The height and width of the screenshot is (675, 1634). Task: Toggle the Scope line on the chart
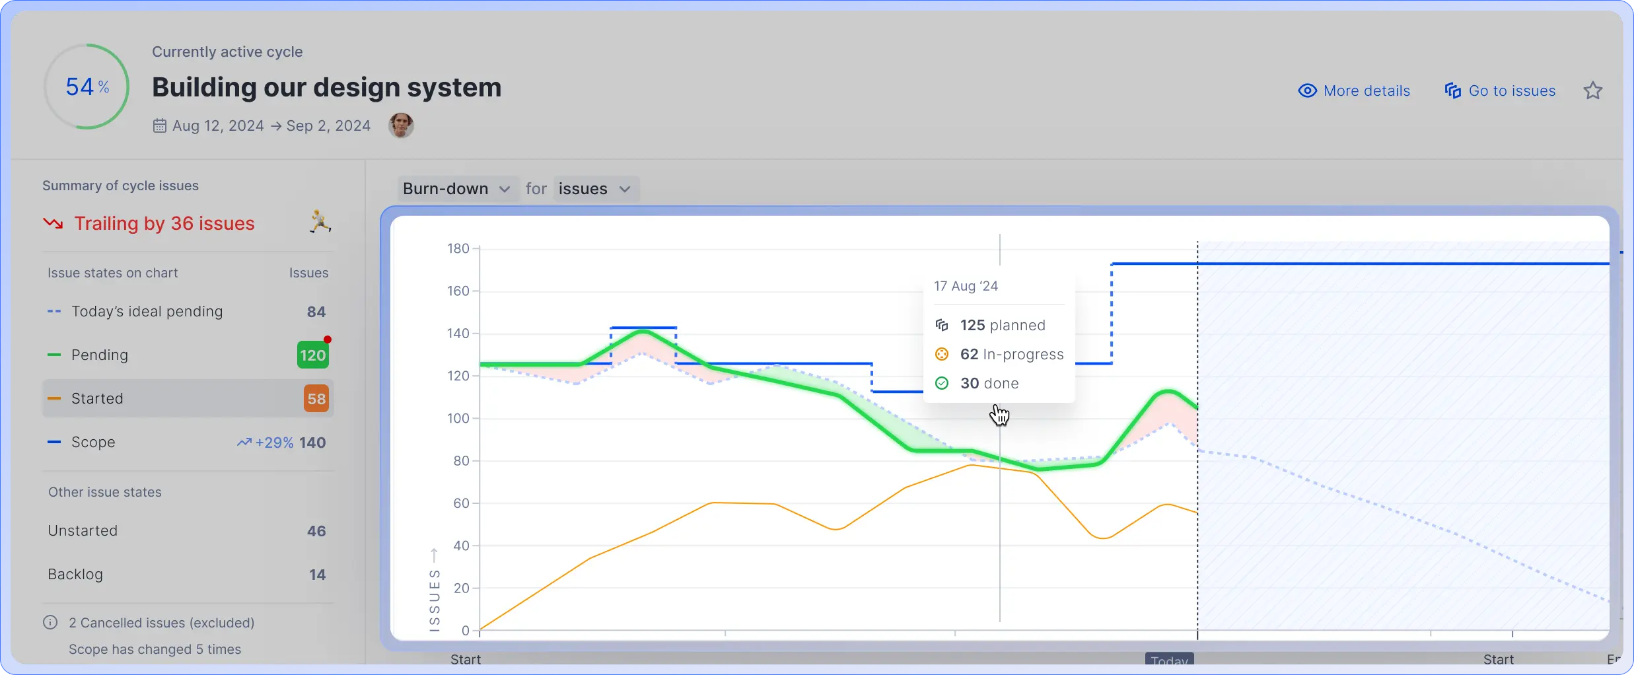pos(94,442)
